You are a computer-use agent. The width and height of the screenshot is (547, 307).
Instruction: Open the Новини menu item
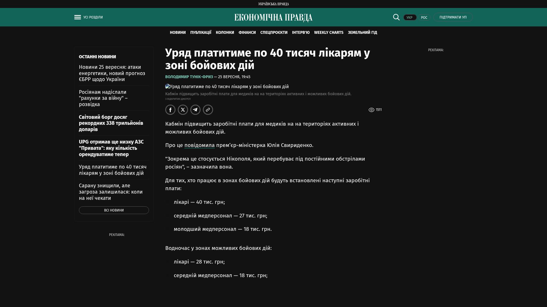pos(178,33)
